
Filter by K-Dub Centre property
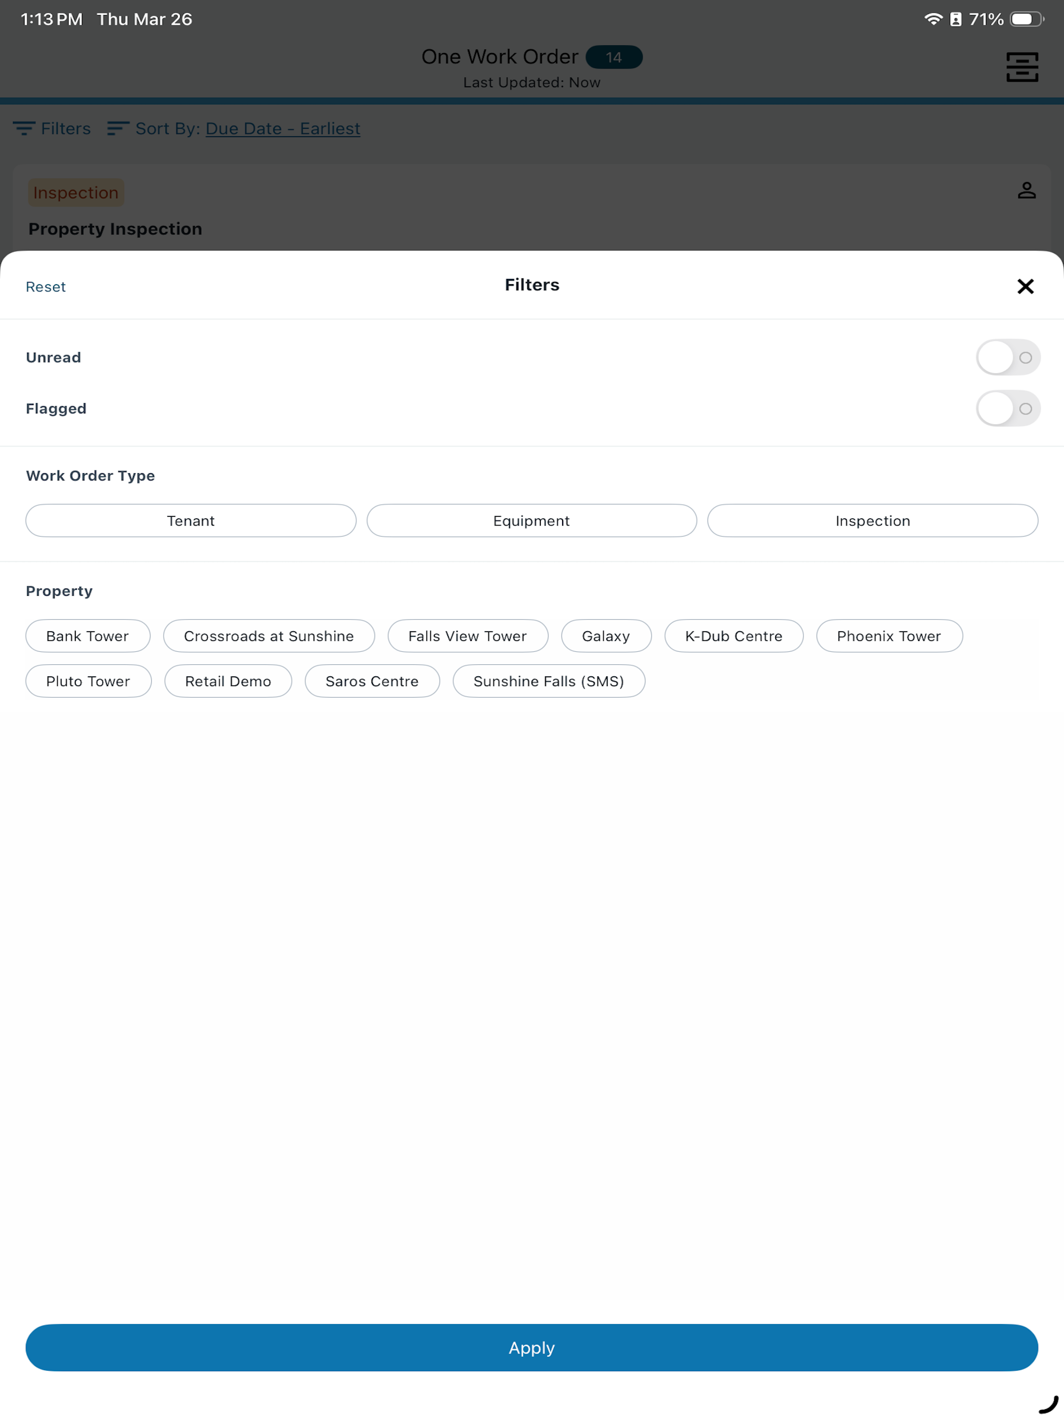click(734, 636)
